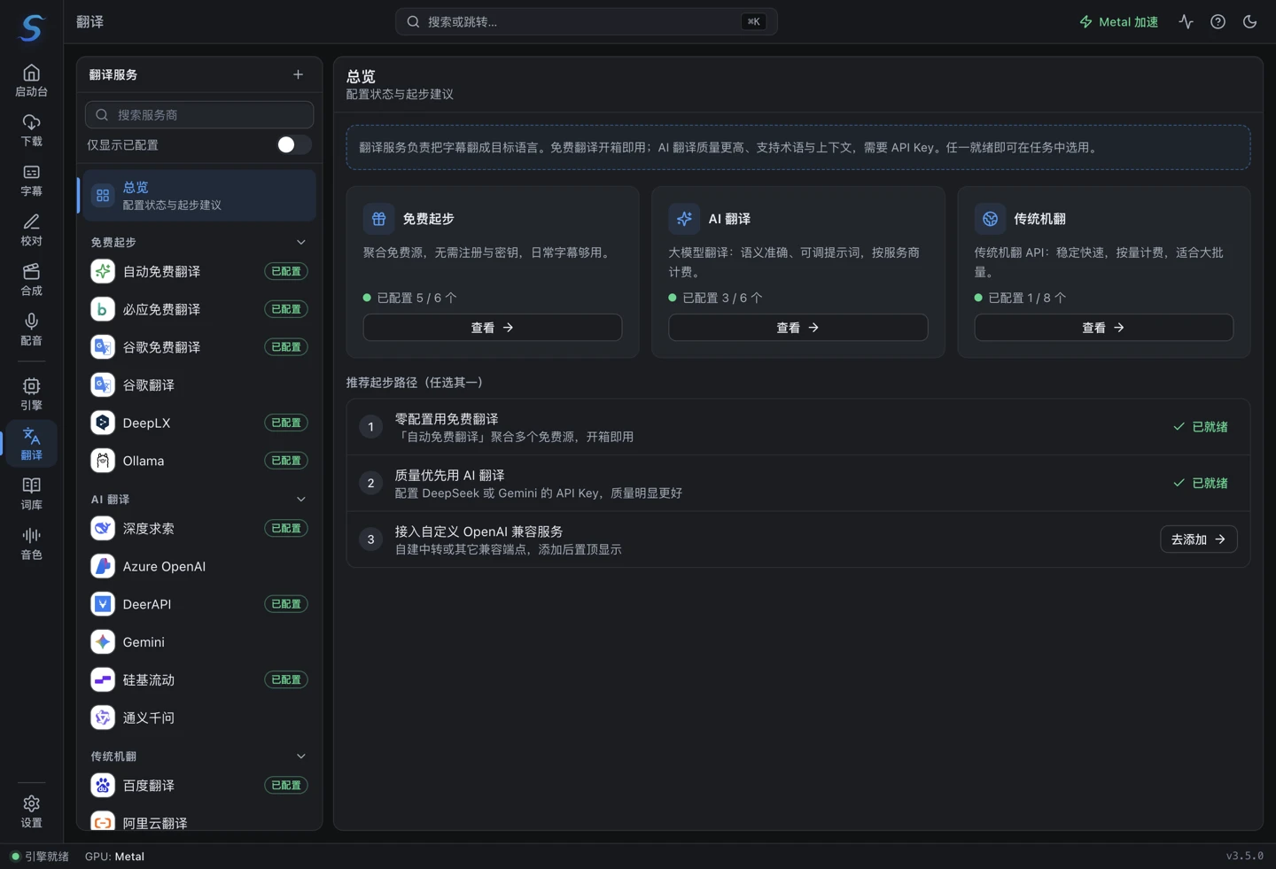Open the 翻译 sidebar tab
This screenshot has height=869, width=1276.
[x=31, y=443]
